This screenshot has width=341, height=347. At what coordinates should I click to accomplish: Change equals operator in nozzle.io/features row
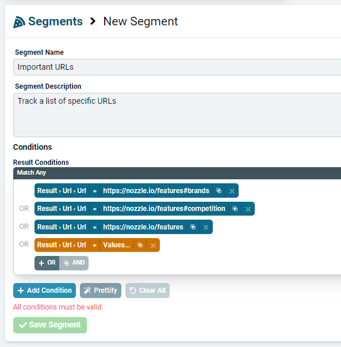click(95, 227)
